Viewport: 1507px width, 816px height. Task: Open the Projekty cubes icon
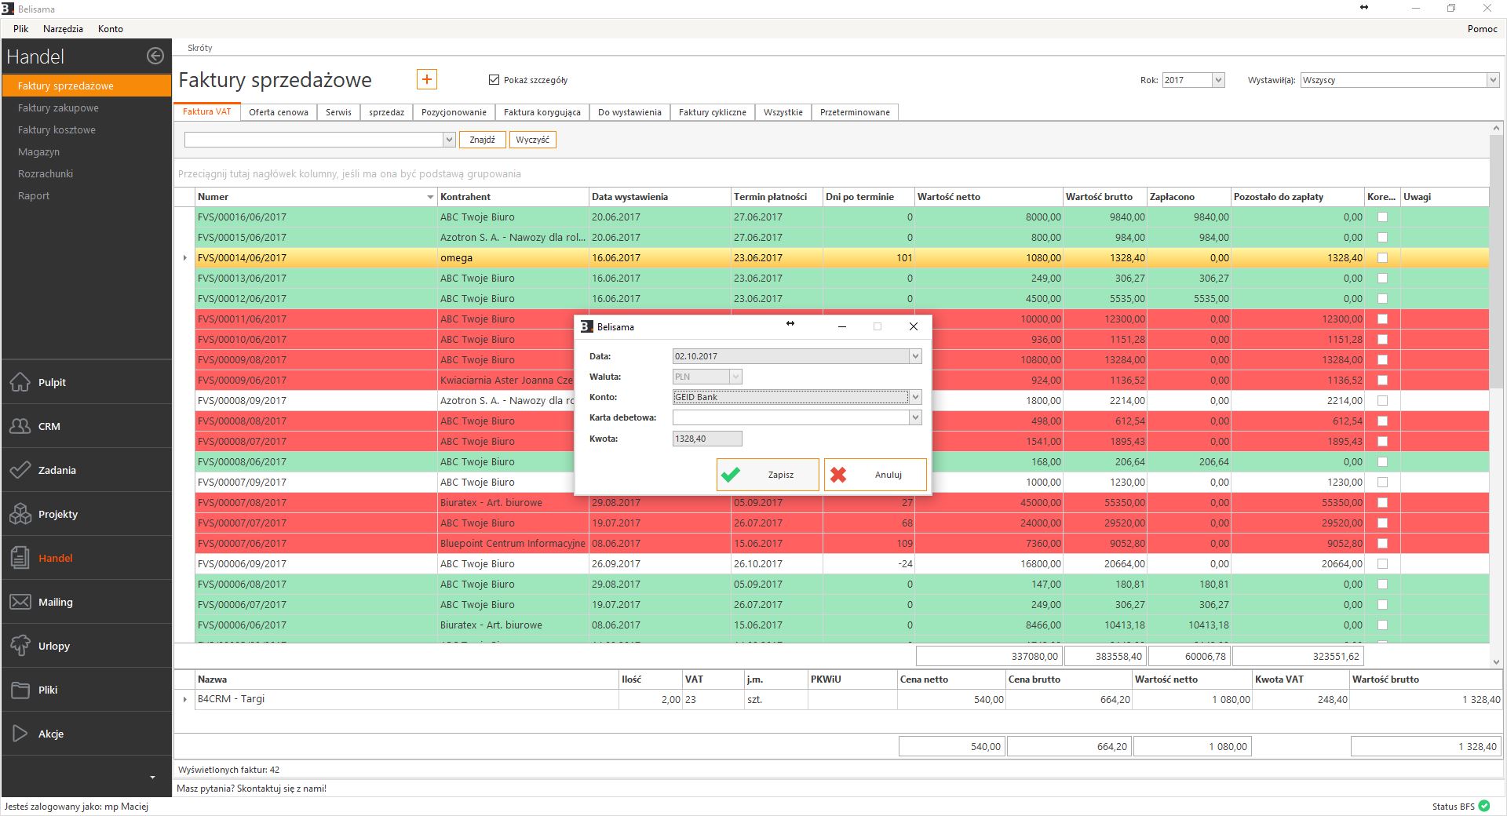pyautogui.click(x=20, y=514)
